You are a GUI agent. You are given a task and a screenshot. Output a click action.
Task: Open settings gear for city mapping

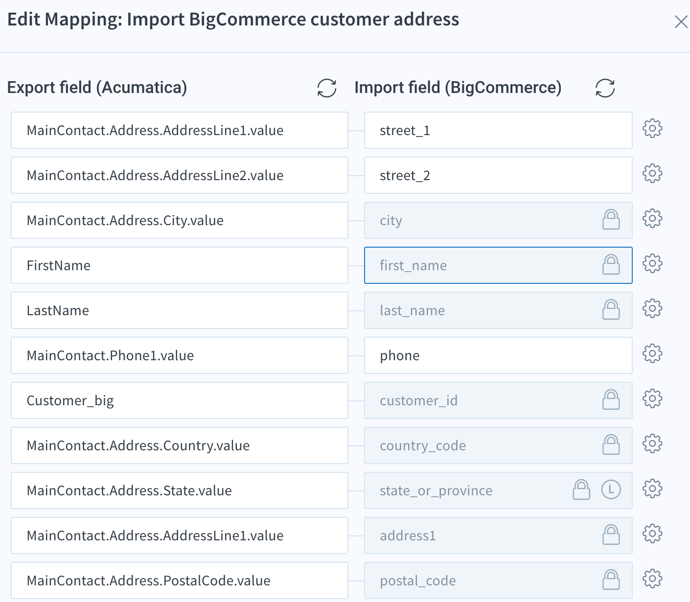[652, 219]
